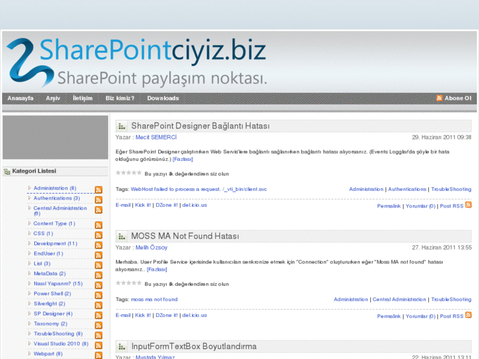This screenshot has width=479, height=359.
Task: Open Biz kimiz? menu item
Action: [120, 98]
